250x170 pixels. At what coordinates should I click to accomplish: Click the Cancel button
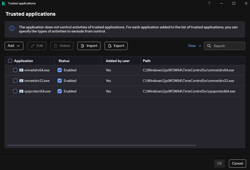pos(237,163)
